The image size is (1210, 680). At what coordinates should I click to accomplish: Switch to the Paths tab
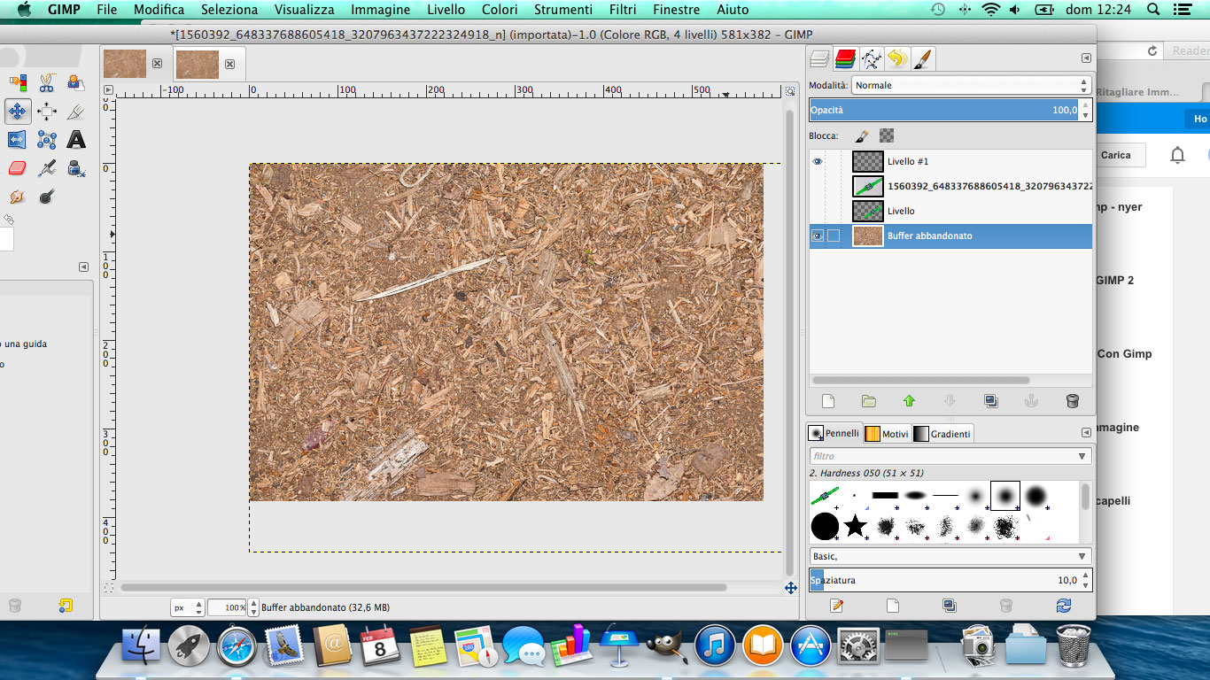[x=872, y=59]
